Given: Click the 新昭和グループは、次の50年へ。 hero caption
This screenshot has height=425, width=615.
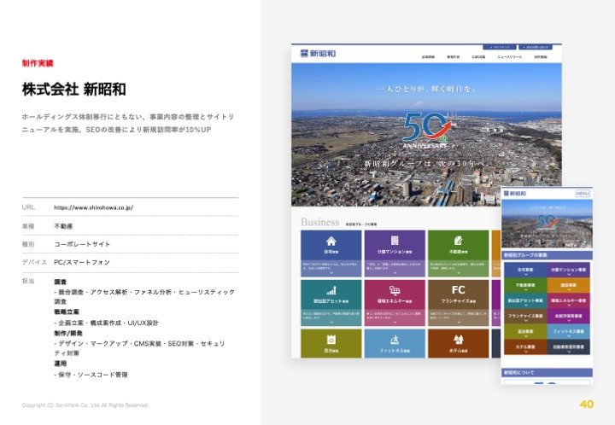Looking at the screenshot, I should (426, 163).
